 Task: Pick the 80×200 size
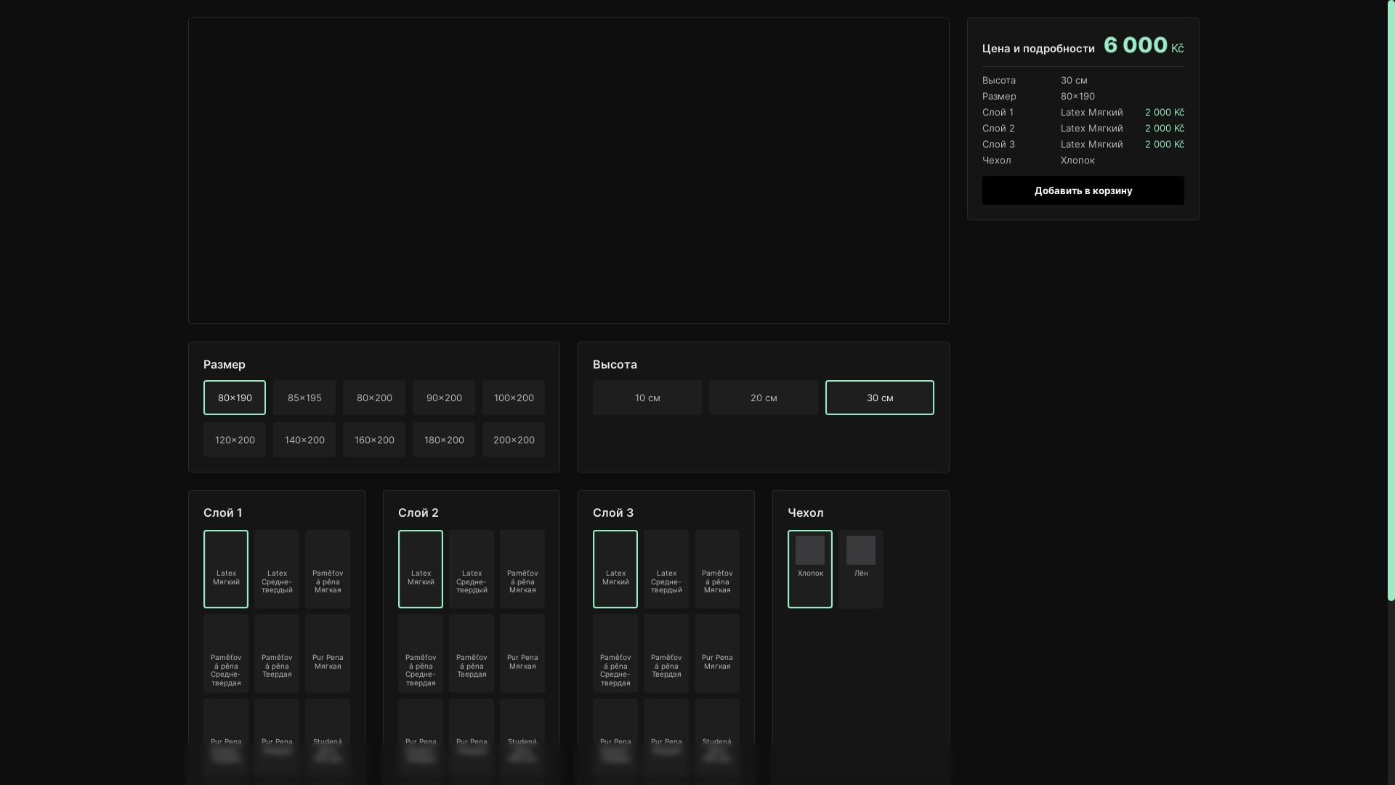(374, 398)
